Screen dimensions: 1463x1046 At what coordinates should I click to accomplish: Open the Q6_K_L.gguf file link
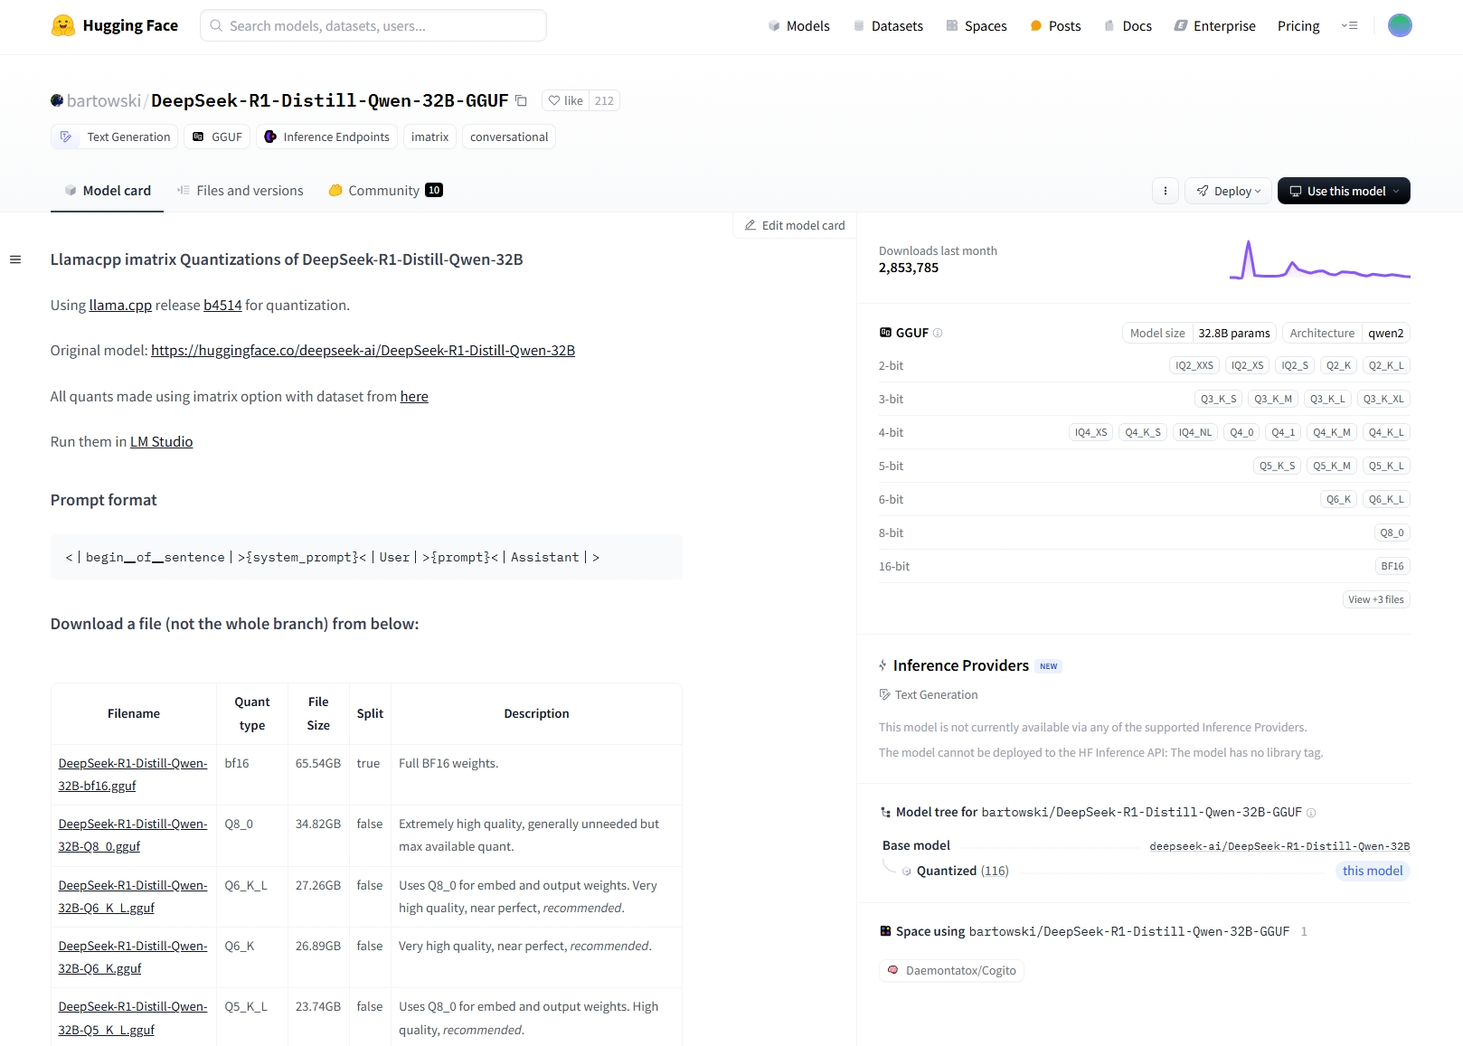click(x=133, y=897)
